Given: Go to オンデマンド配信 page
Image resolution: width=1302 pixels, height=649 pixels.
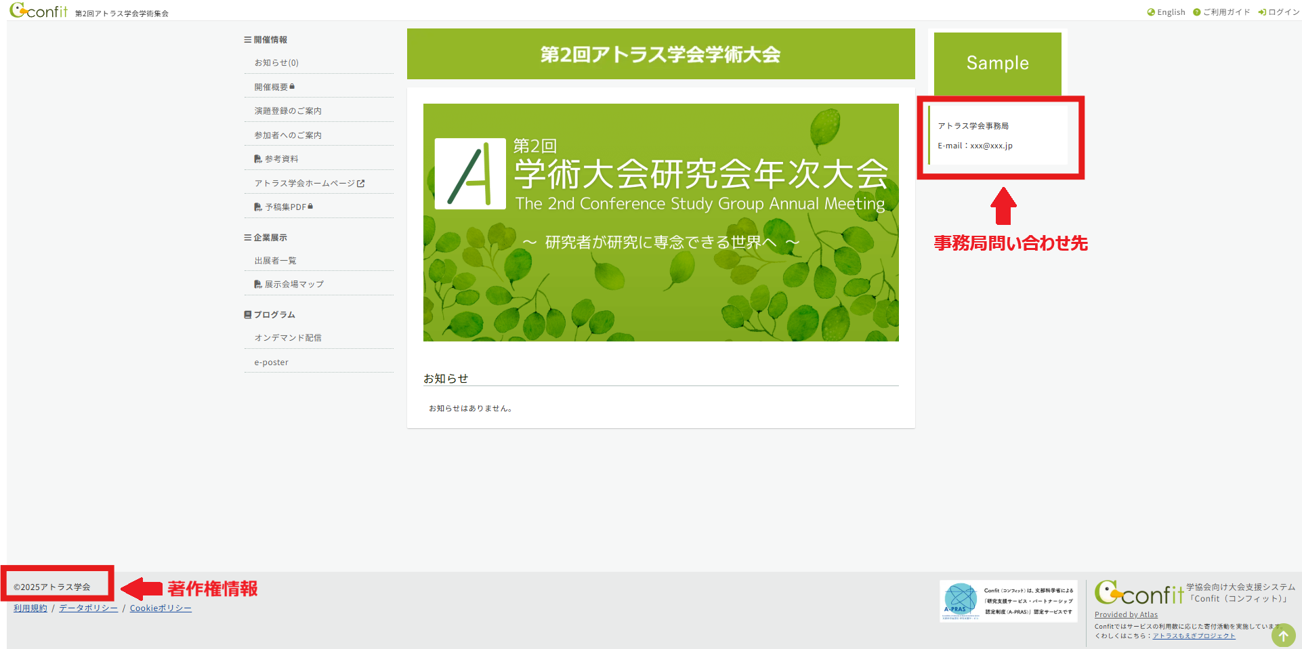Looking at the screenshot, I should click(288, 338).
